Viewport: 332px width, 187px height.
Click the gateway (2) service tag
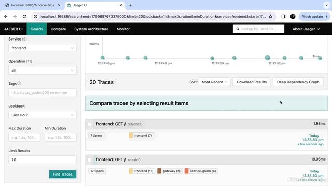point(170,171)
